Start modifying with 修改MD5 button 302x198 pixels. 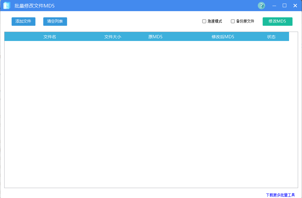tap(278, 21)
